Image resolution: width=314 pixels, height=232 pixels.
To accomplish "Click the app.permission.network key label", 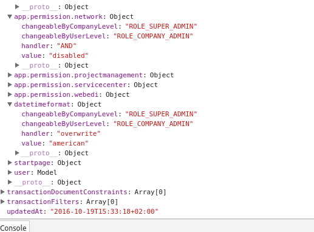I will [58, 16].
